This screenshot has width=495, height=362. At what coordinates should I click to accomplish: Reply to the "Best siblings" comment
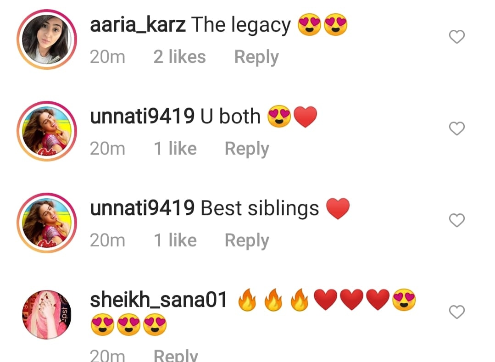point(247,241)
